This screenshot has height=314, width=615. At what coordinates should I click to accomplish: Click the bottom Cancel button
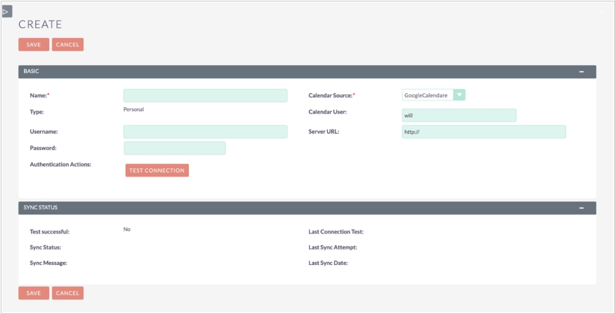pyautogui.click(x=67, y=293)
